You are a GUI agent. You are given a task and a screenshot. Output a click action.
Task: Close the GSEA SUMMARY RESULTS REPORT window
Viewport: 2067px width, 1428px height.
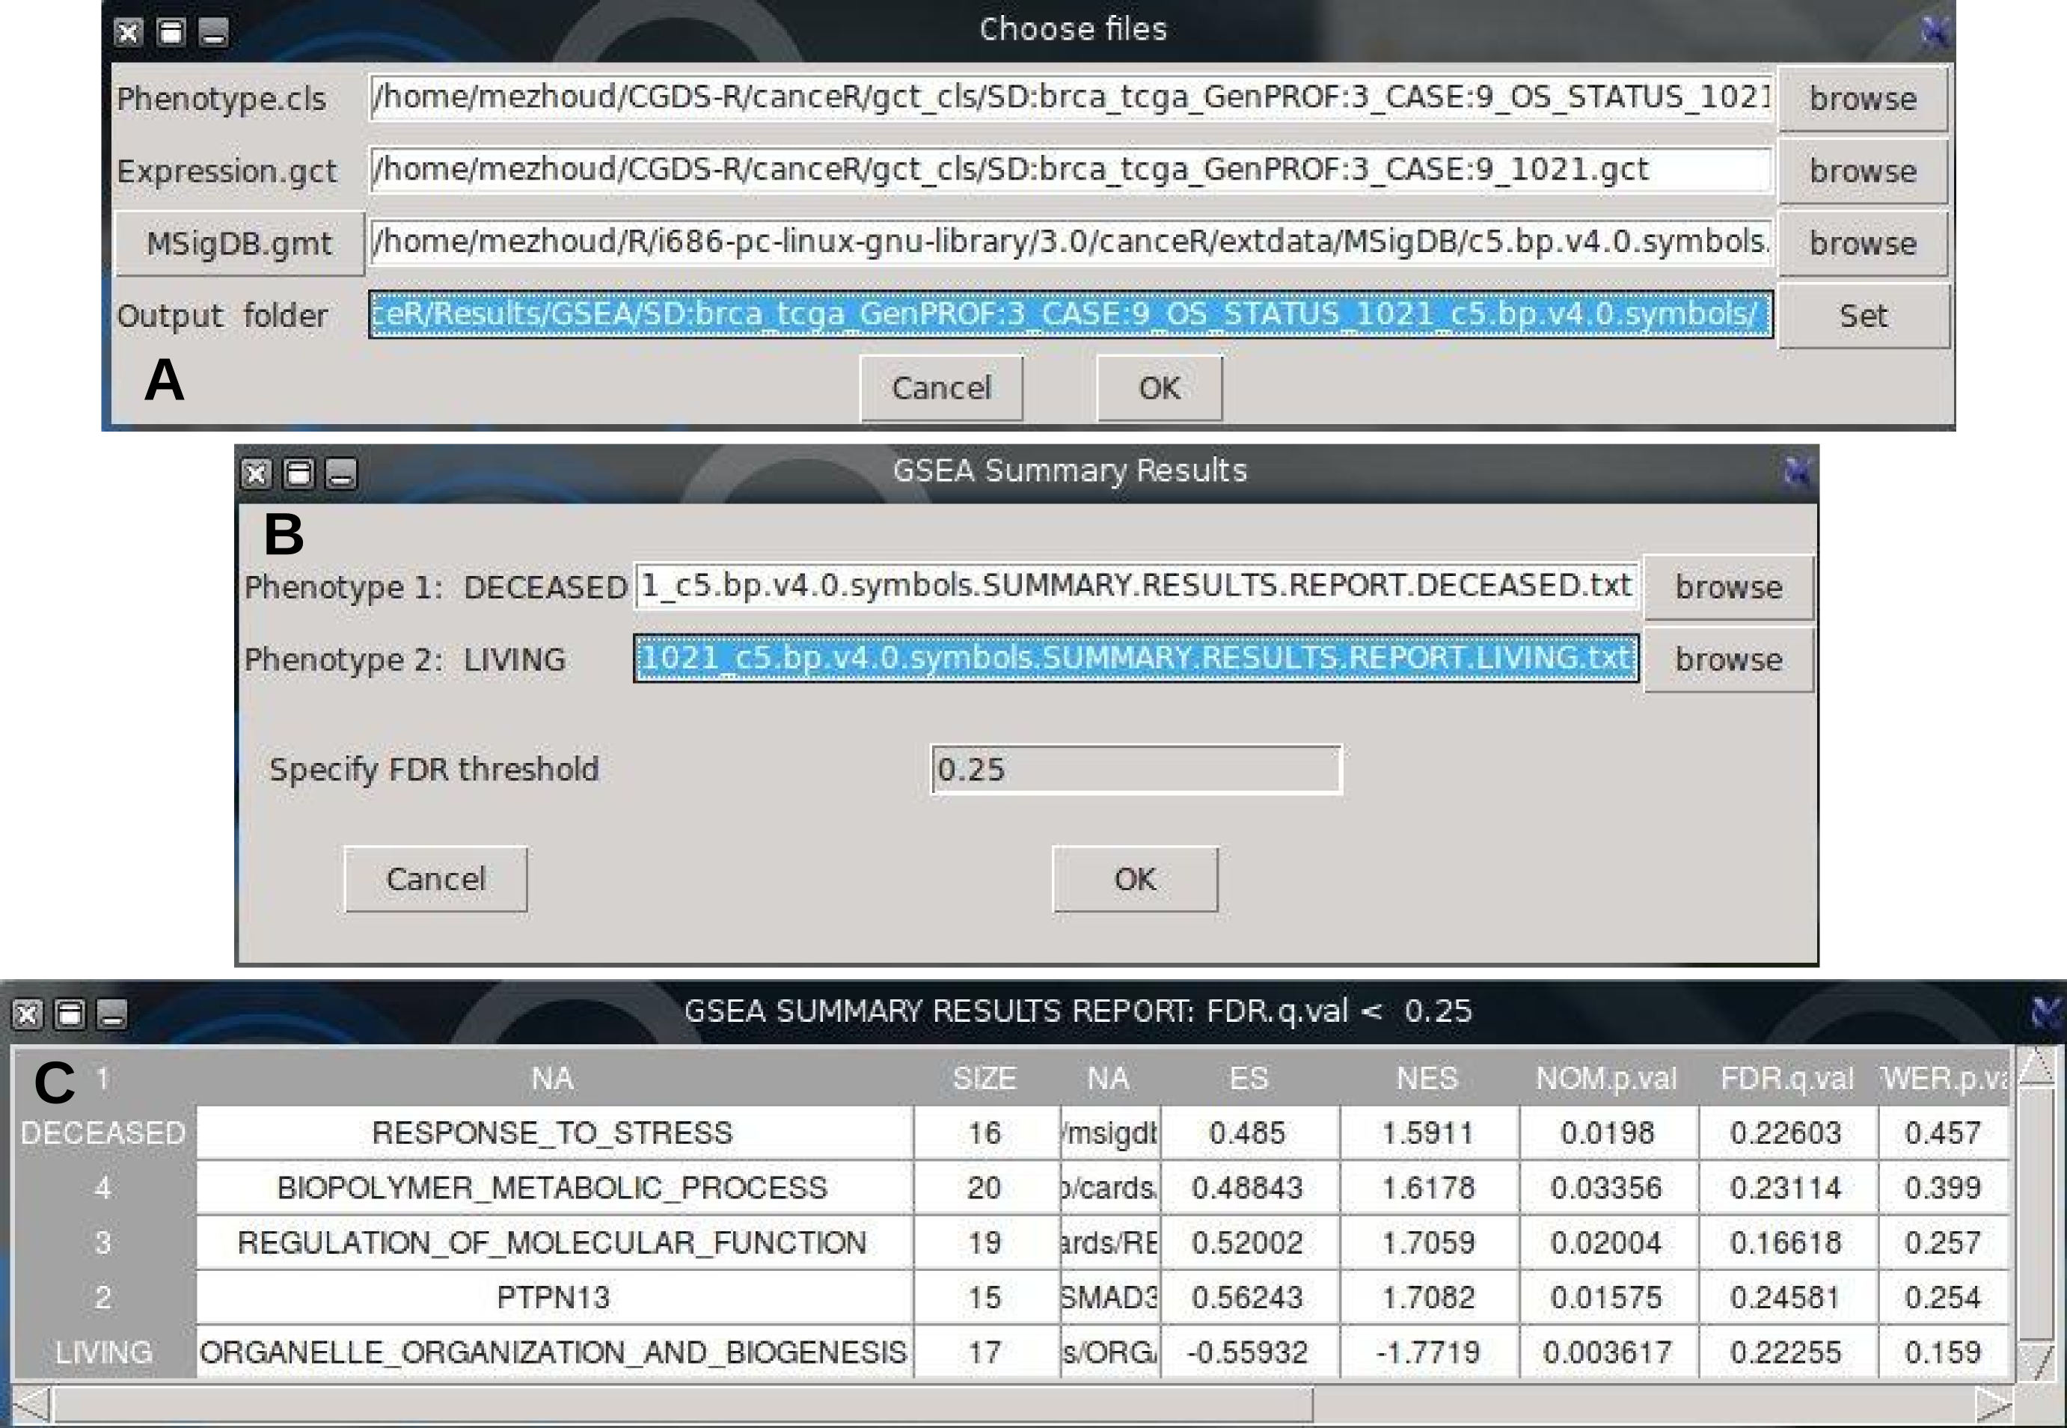click(27, 1014)
